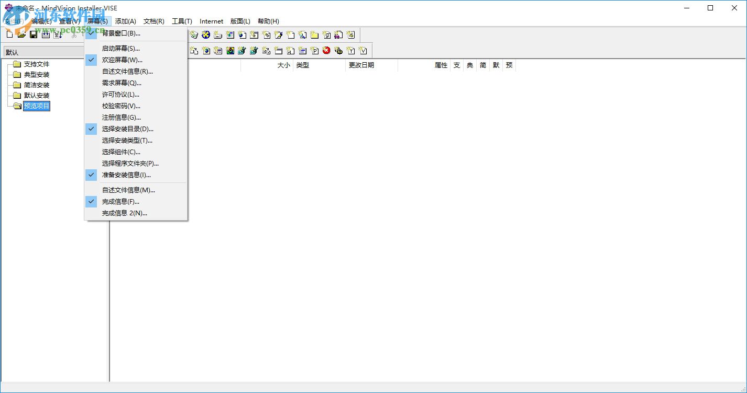The height and width of the screenshot is (393, 747).
Task: Choose 注册信息(G) from the menu
Action: coord(136,118)
